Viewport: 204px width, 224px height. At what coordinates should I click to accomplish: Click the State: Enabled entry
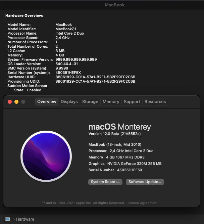point(28,90)
